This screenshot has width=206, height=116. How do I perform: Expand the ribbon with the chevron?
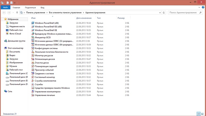tap(199, 7)
